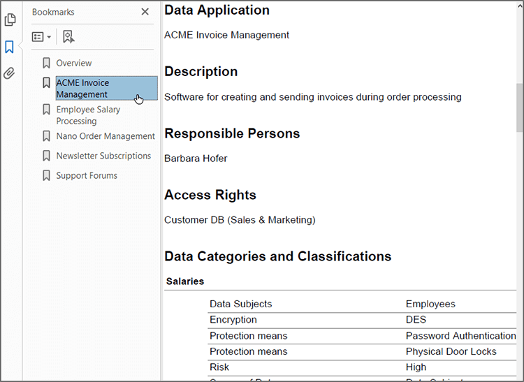
Task: Click the bookmark icon beside Support Forums
Action: click(x=47, y=175)
